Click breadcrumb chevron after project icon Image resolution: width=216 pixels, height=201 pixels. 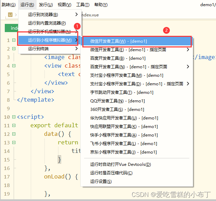(x=16, y=15)
